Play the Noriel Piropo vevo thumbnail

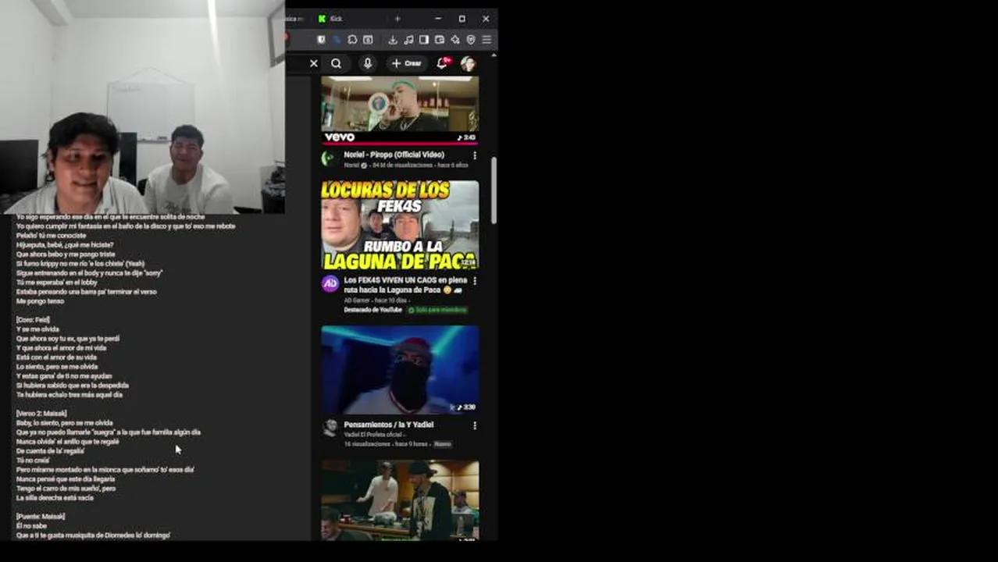[x=400, y=110]
